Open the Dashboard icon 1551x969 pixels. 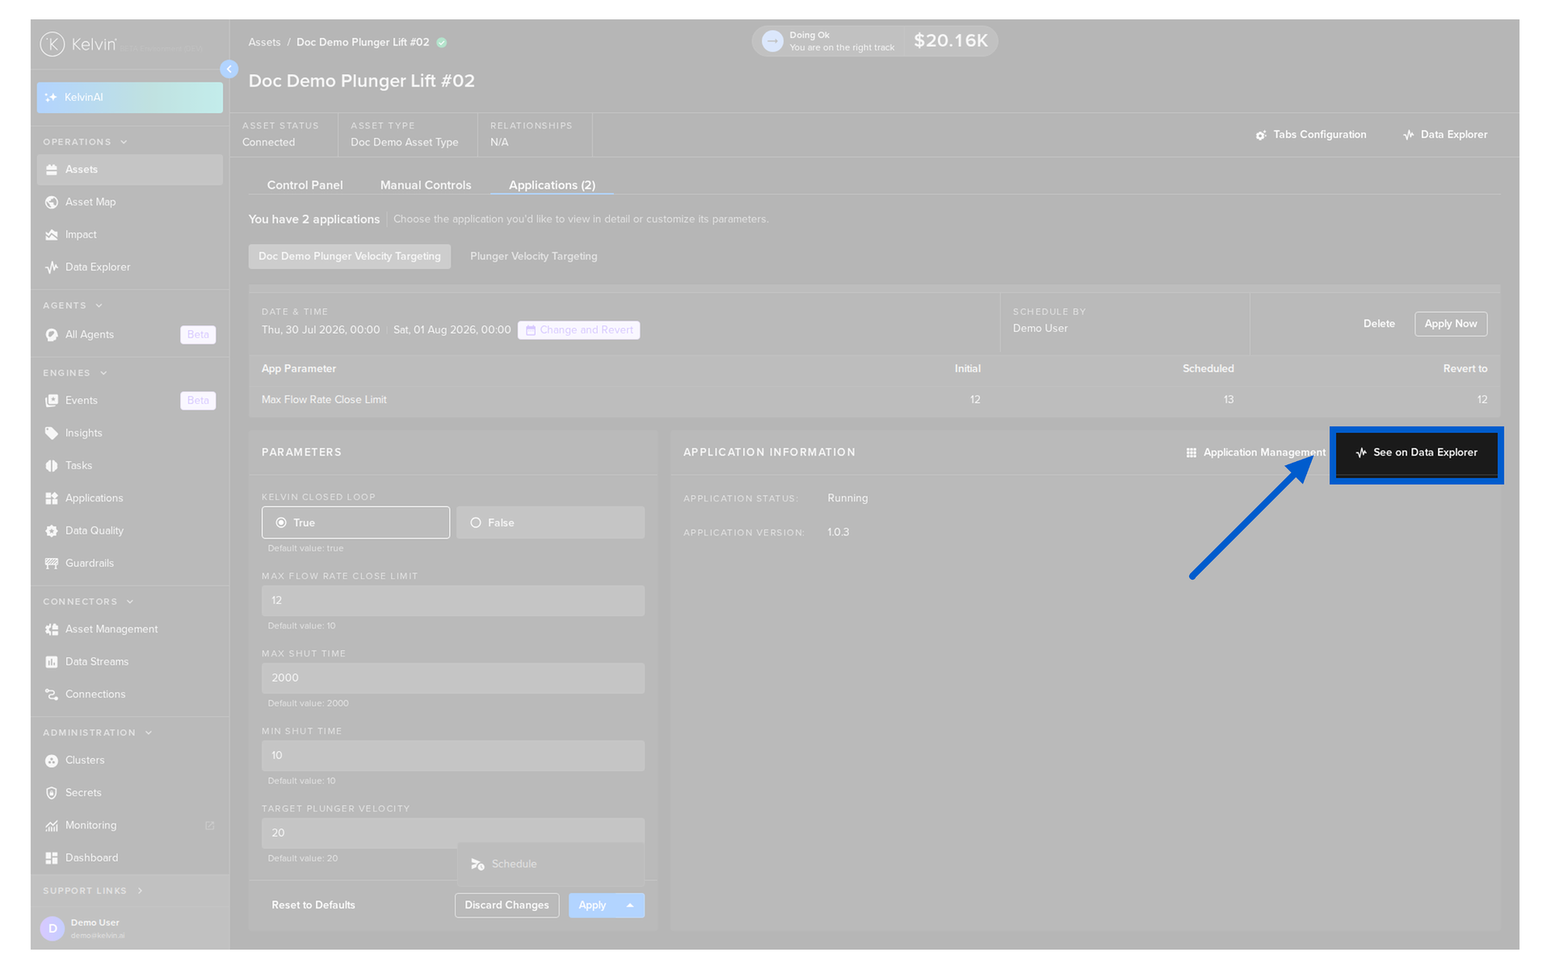(52, 858)
